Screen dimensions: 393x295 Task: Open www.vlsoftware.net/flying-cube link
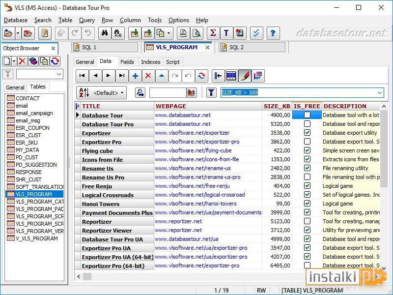pyautogui.click(x=193, y=150)
